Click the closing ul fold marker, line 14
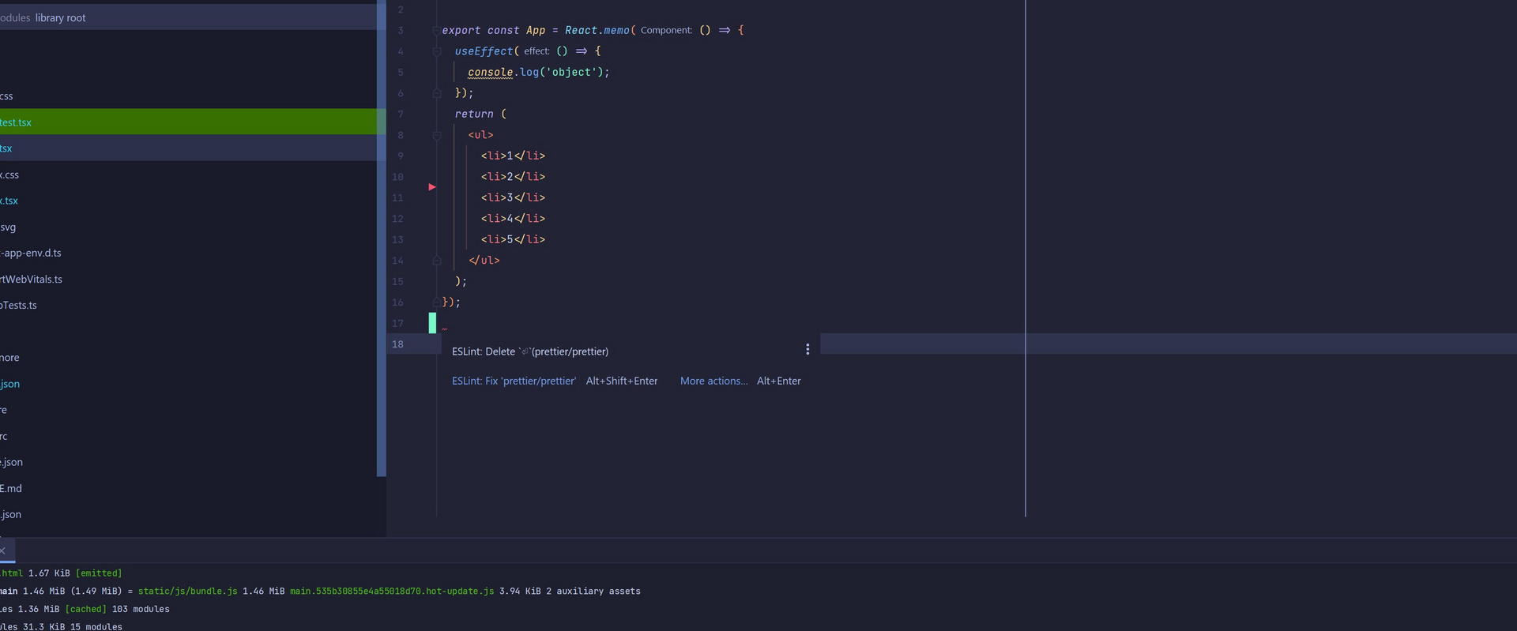 (436, 261)
